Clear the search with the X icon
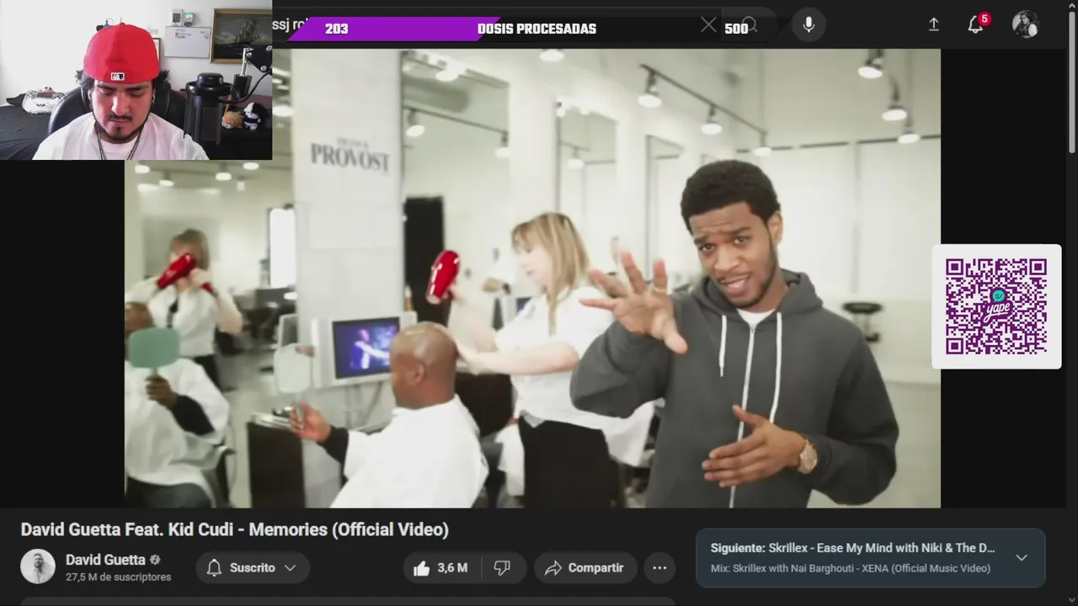1078x606 pixels. tap(708, 26)
